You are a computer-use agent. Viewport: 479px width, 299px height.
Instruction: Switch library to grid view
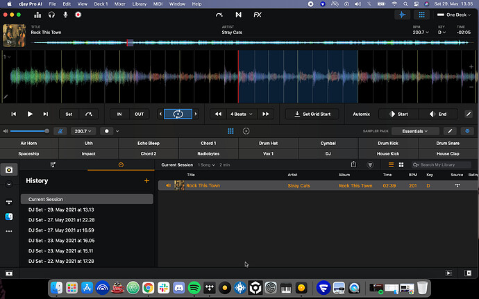click(x=401, y=164)
